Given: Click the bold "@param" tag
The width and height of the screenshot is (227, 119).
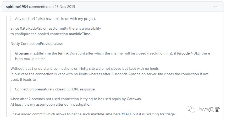Looking at the screenshot, I should [x=22, y=53].
